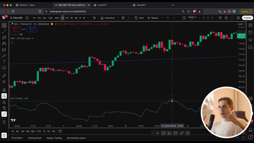Screen dimensions: 254x143
Task: Select the 1h timeframe
Action: pos(62,18)
